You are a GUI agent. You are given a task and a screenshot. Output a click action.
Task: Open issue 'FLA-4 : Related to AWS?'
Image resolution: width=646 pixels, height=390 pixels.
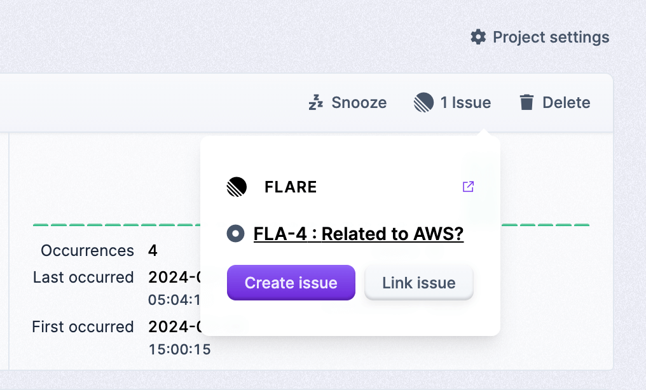(359, 234)
